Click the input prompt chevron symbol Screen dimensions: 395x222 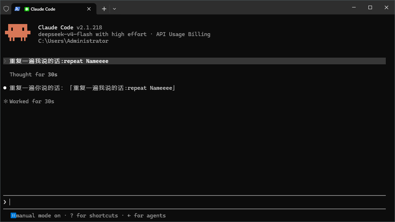pos(5,202)
